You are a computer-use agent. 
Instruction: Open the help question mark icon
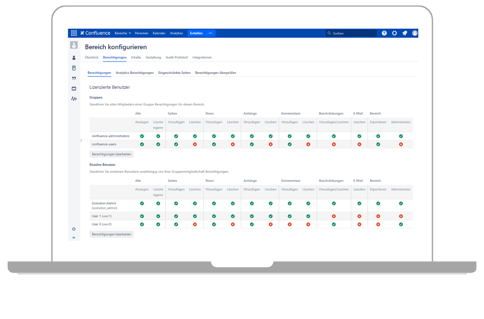tap(384, 33)
